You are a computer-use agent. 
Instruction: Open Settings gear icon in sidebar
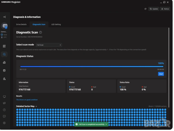(4, 123)
